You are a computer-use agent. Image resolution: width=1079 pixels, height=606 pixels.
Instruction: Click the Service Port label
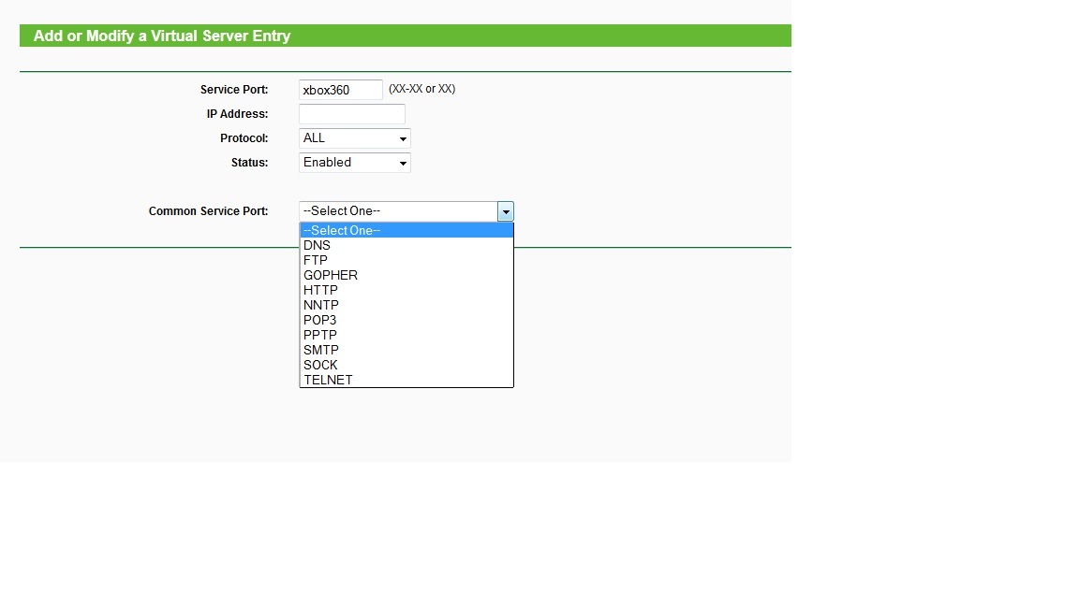pyautogui.click(x=234, y=90)
